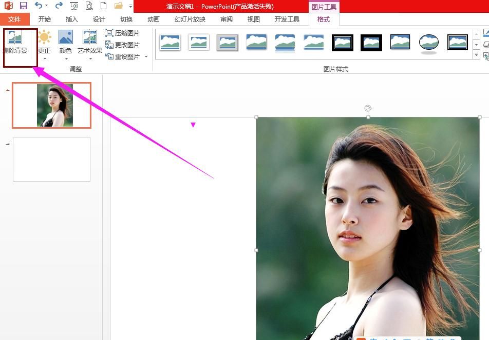Open the File (文件) menu
489x340 pixels.
point(14,19)
